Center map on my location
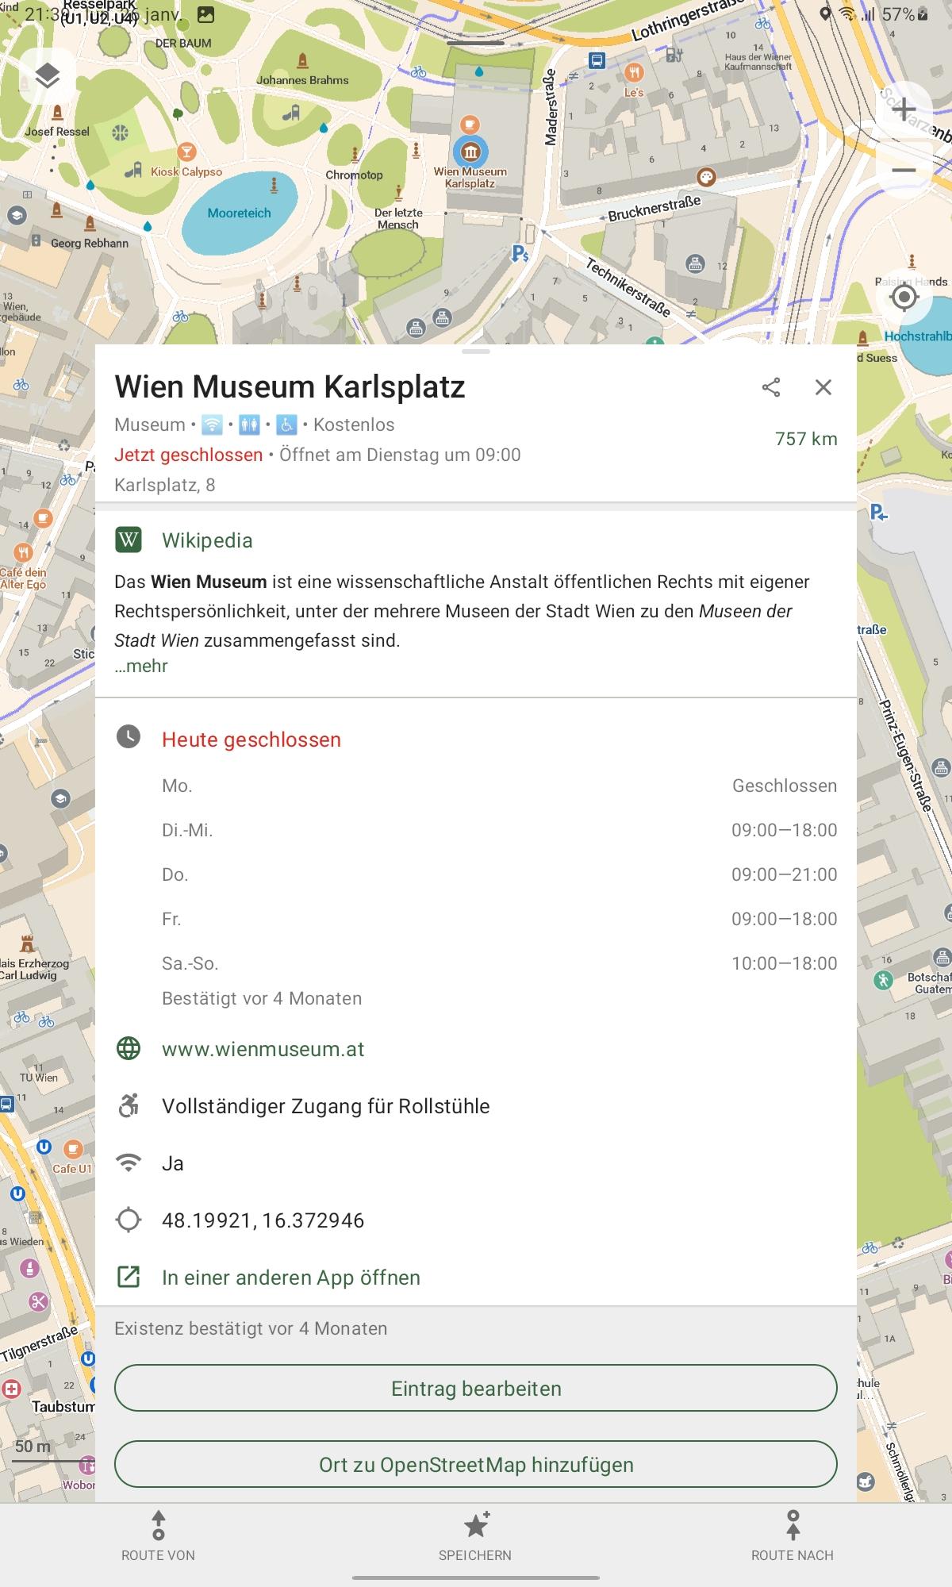This screenshot has height=1587, width=952. (904, 298)
